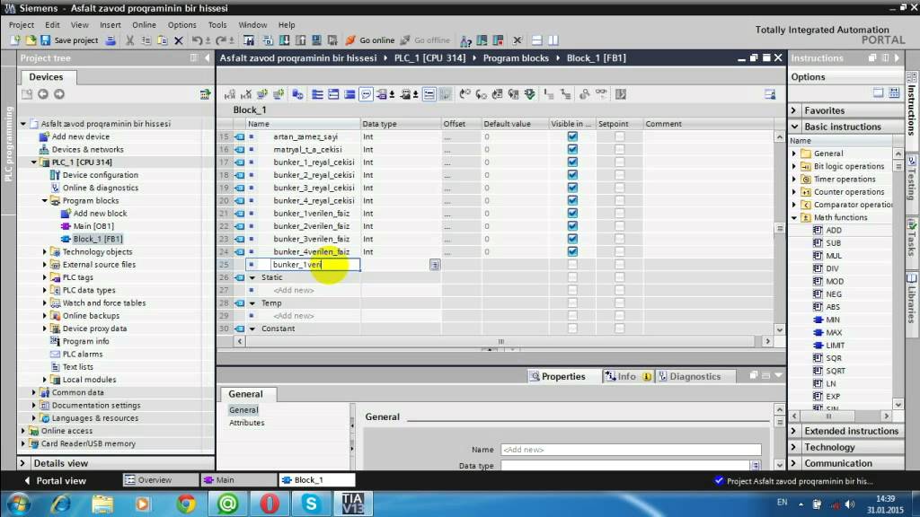Click split editor vertically icon
920x517 pixels.
553,40
